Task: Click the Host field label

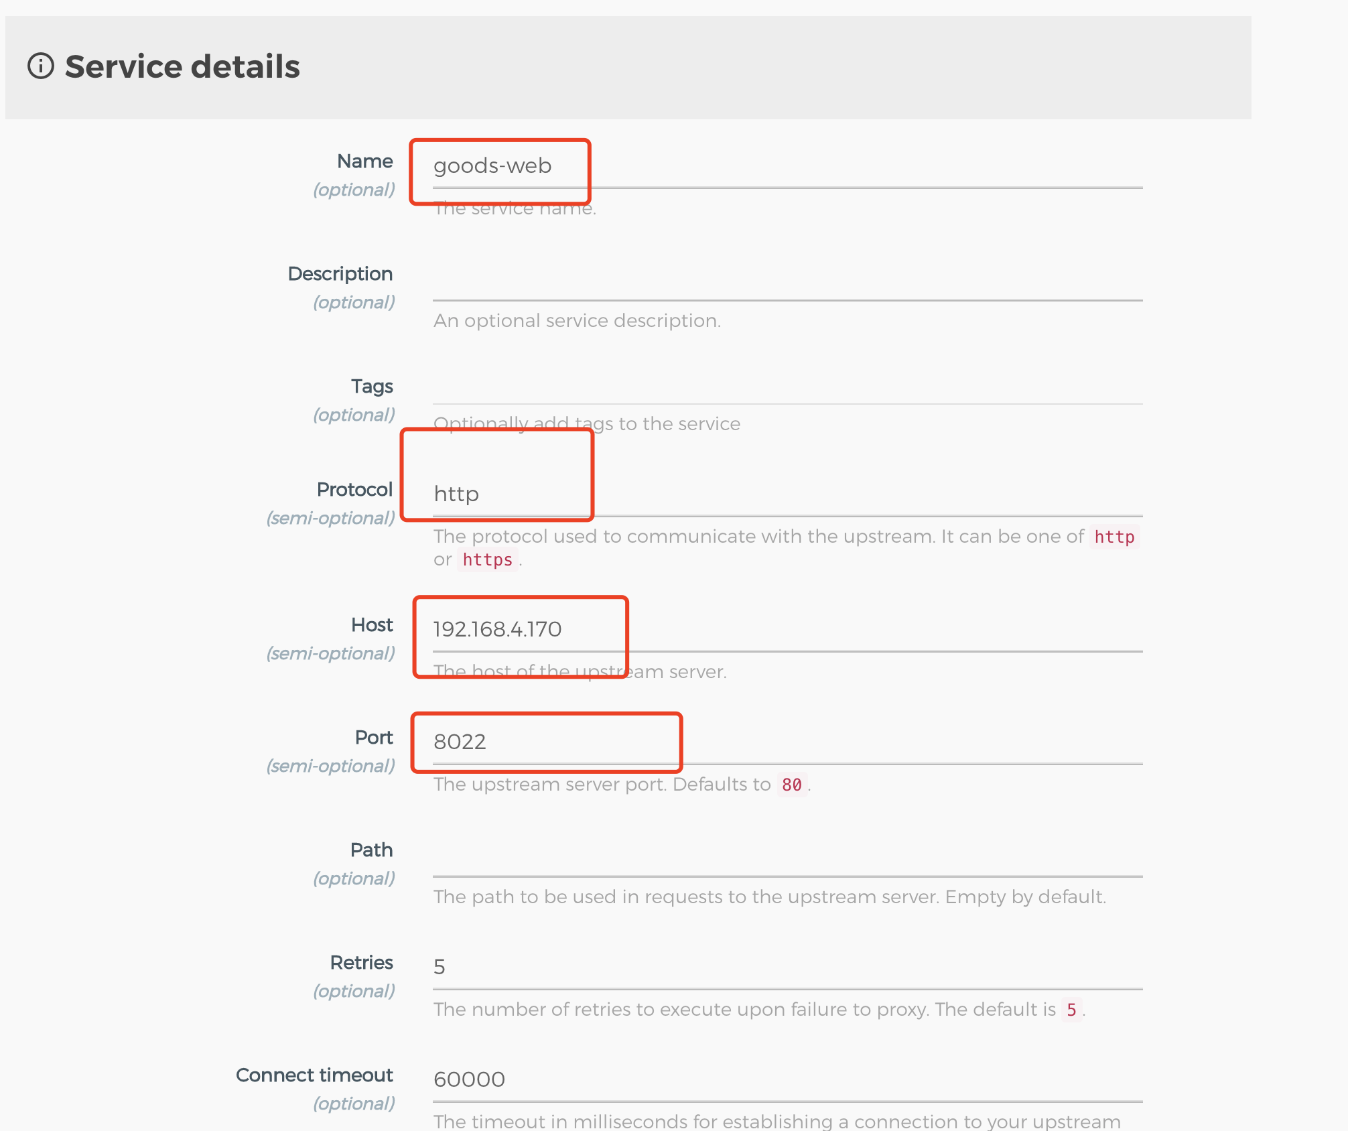Action: tap(372, 625)
